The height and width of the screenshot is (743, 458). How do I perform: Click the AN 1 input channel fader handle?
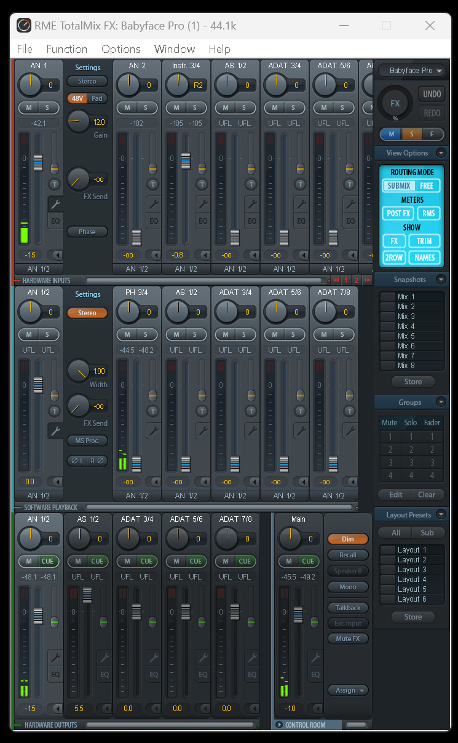point(38,163)
